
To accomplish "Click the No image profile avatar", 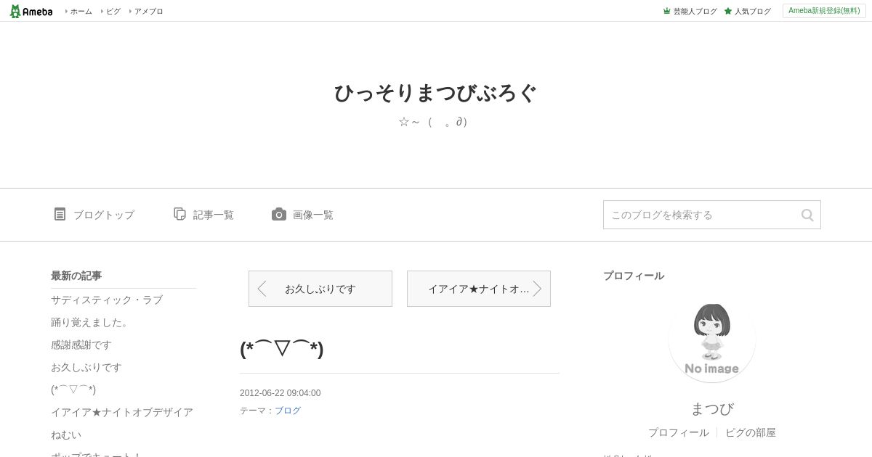I will click(x=712, y=339).
